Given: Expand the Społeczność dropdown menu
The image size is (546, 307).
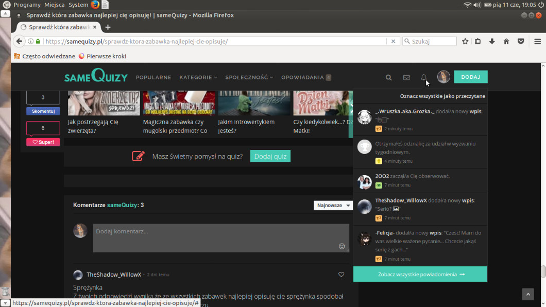Looking at the screenshot, I should [249, 77].
